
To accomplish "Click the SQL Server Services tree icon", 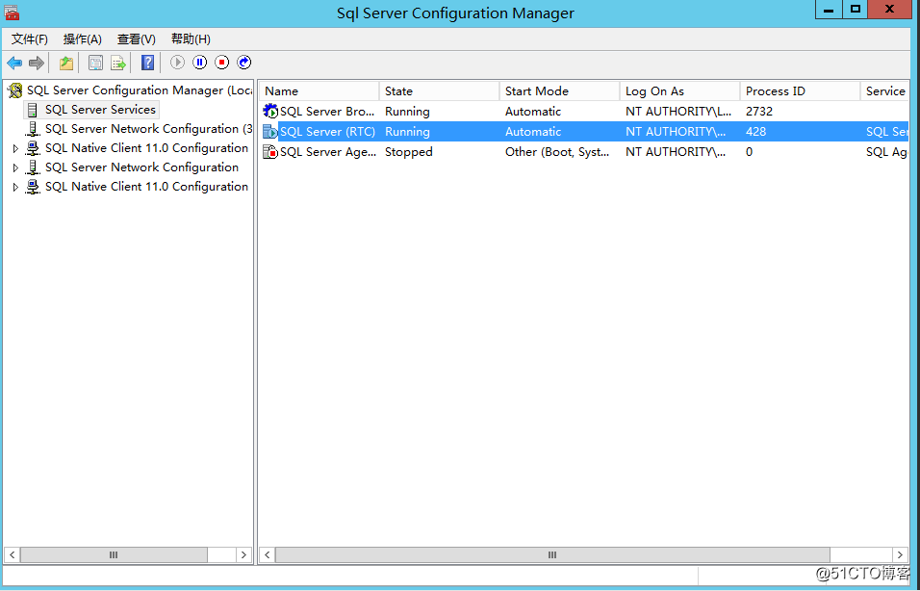I will 34,110.
